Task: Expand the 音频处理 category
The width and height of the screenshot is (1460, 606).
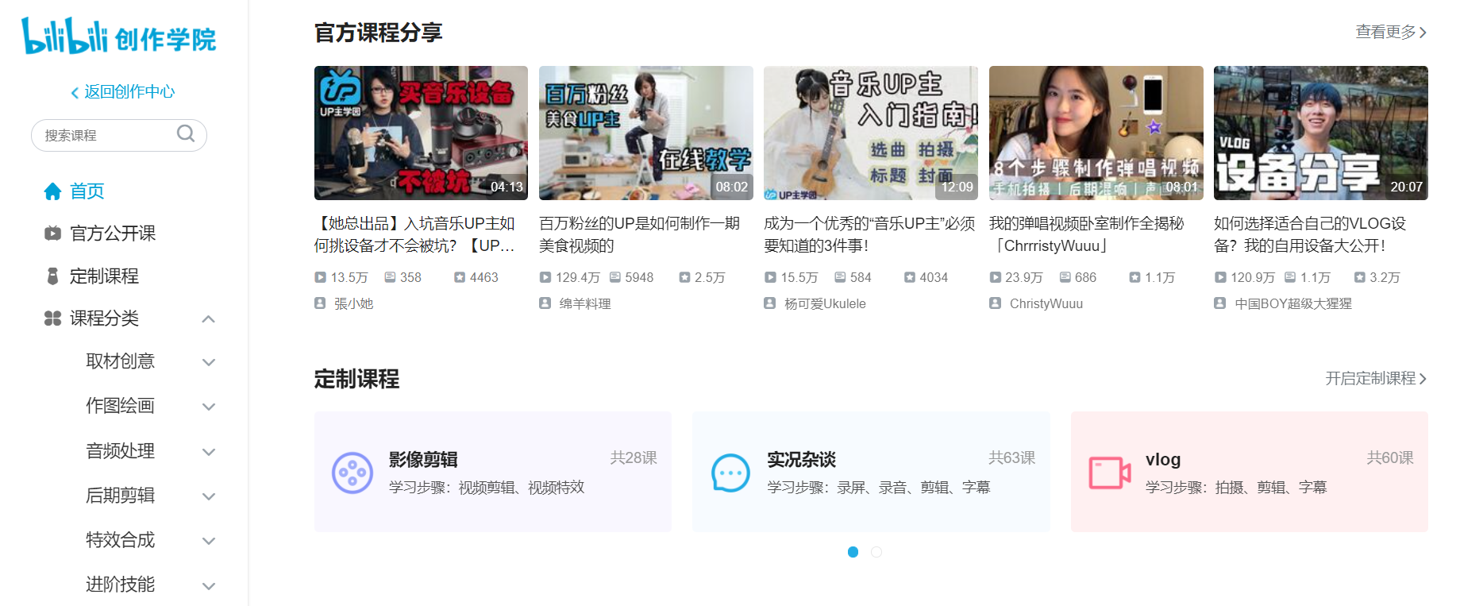Action: (x=209, y=452)
